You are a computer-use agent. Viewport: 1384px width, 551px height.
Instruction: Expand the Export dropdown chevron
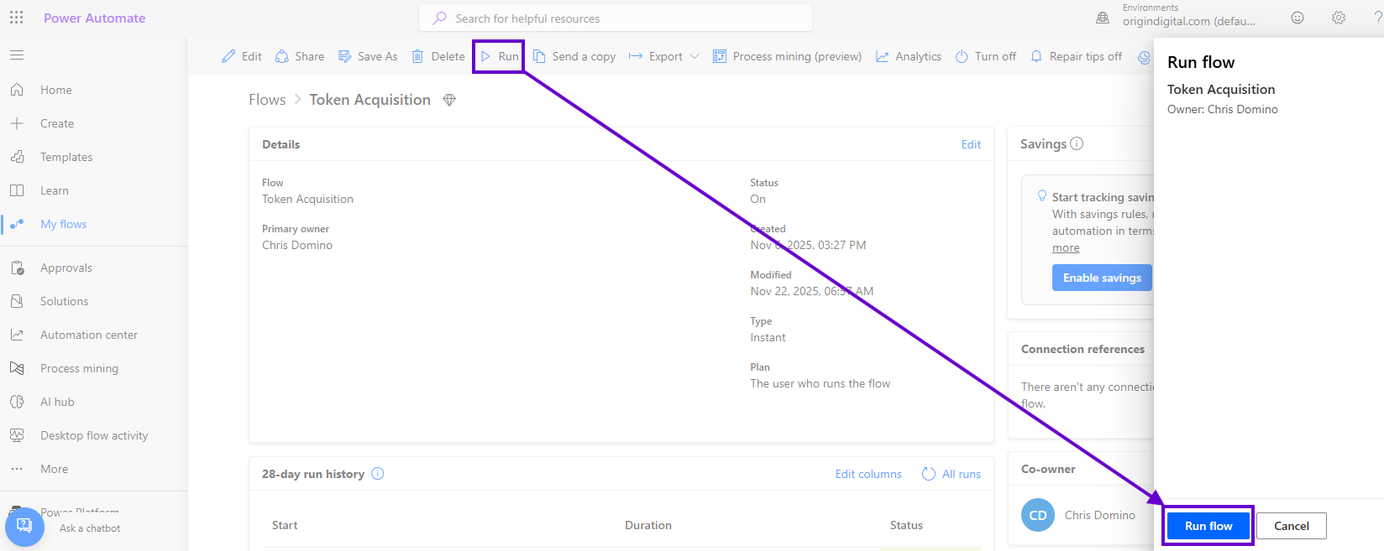click(694, 56)
